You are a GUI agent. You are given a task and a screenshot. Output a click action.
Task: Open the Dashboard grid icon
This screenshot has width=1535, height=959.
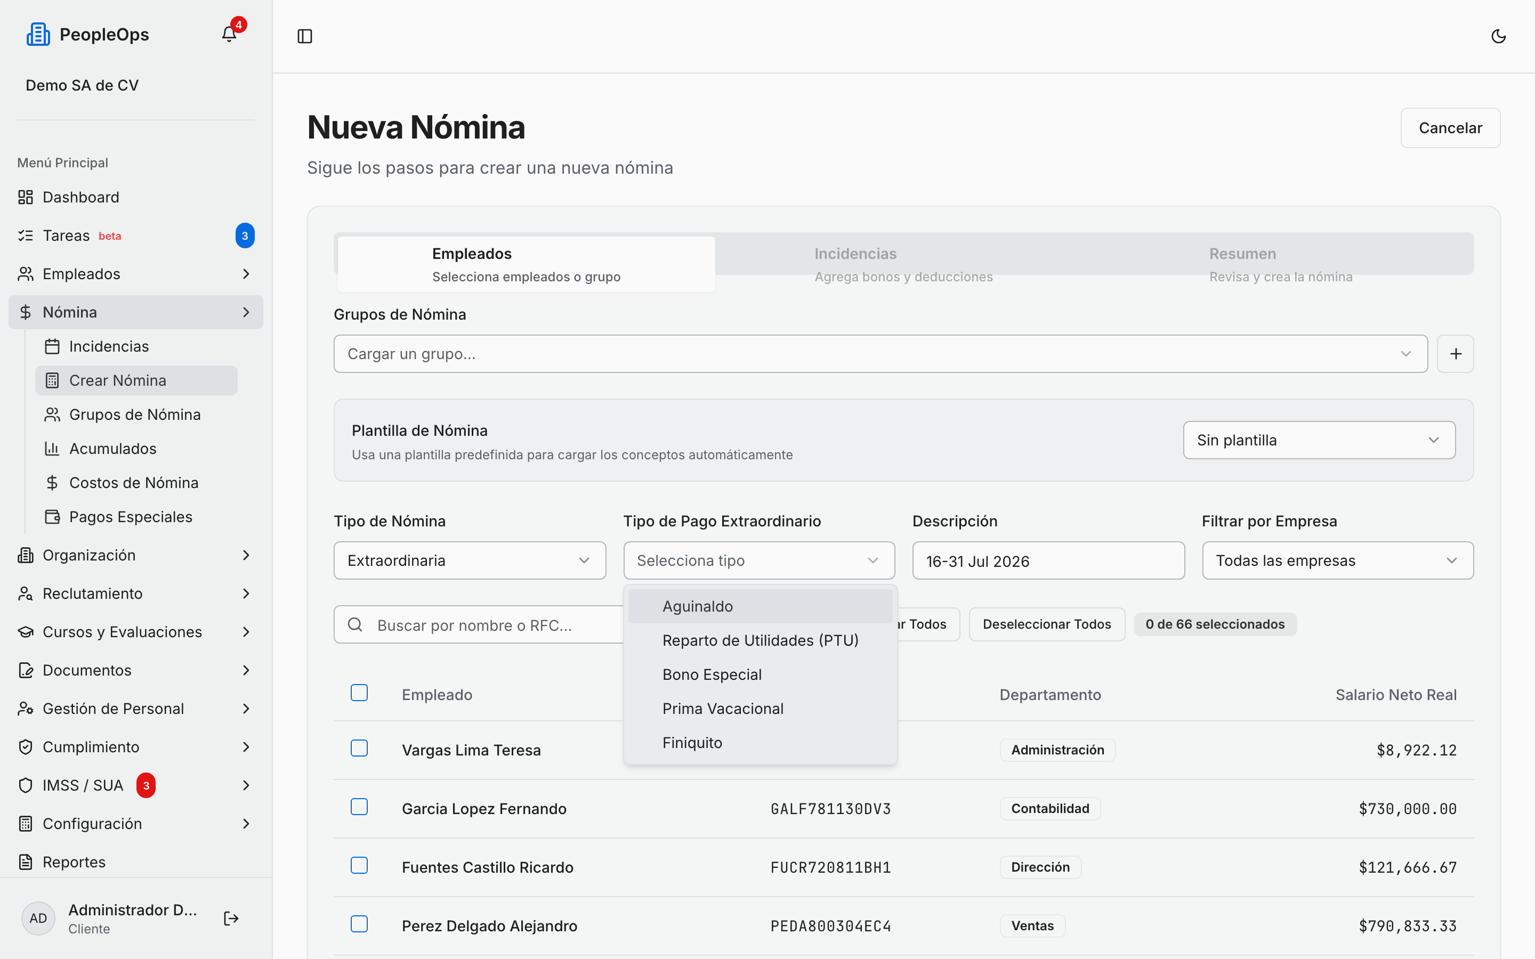(26, 197)
